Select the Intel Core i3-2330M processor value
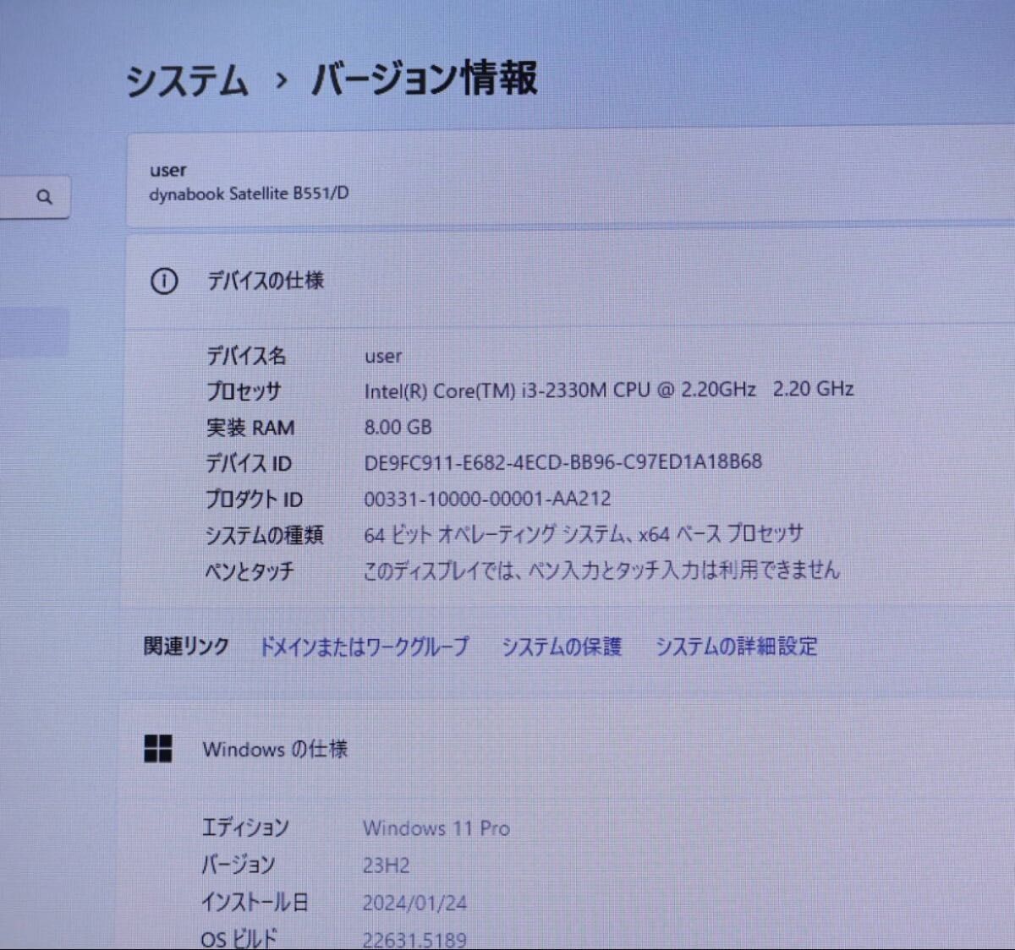The width and height of the screenshot is (1015, 950). [x=608, y=390]
